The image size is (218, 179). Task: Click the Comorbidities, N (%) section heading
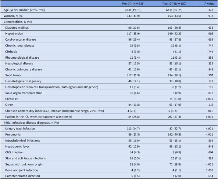[18, 22]
